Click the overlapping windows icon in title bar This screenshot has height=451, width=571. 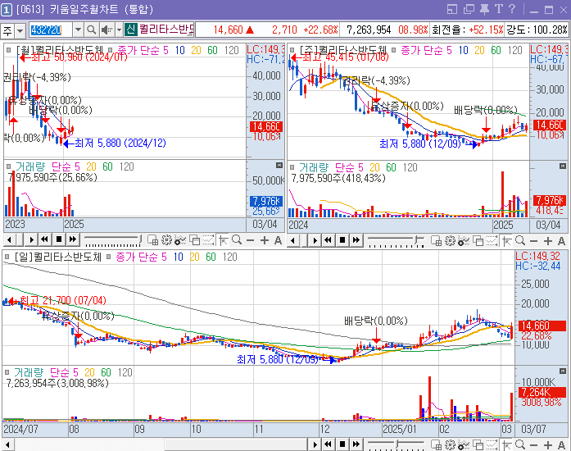[x=469, y=9]
